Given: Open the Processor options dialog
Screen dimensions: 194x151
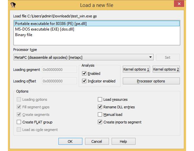Looking at the screenshot, I should point(151,81).
